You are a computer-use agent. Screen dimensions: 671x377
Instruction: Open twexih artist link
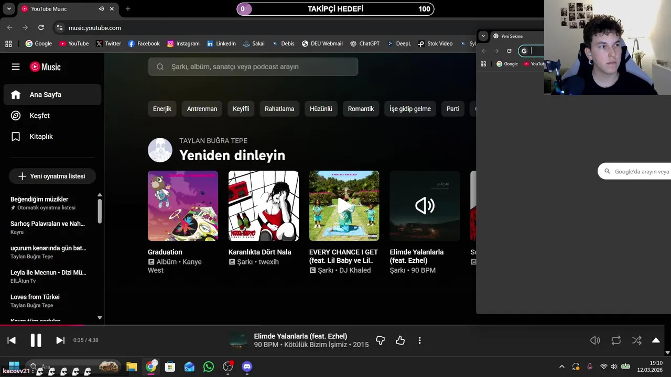[x=269, y=262]
